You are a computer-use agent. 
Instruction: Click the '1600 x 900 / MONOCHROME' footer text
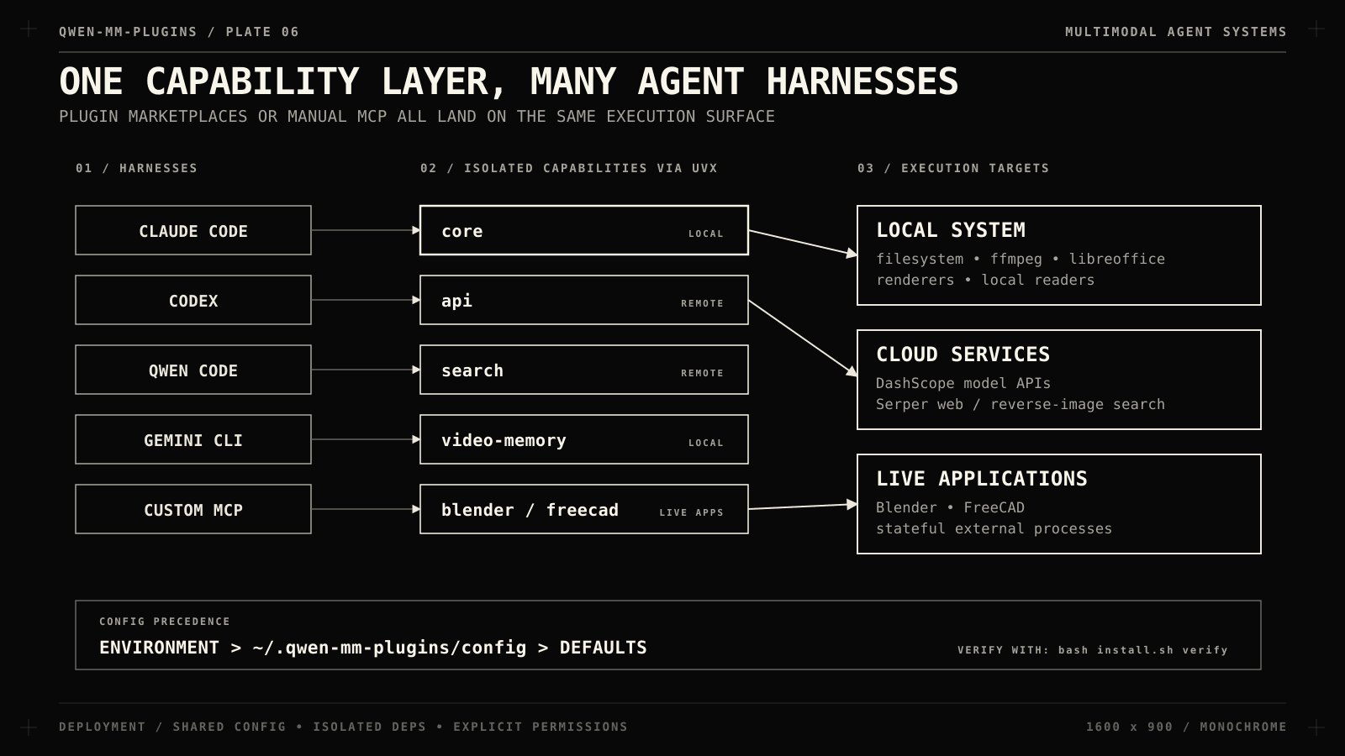point(1186,727)
